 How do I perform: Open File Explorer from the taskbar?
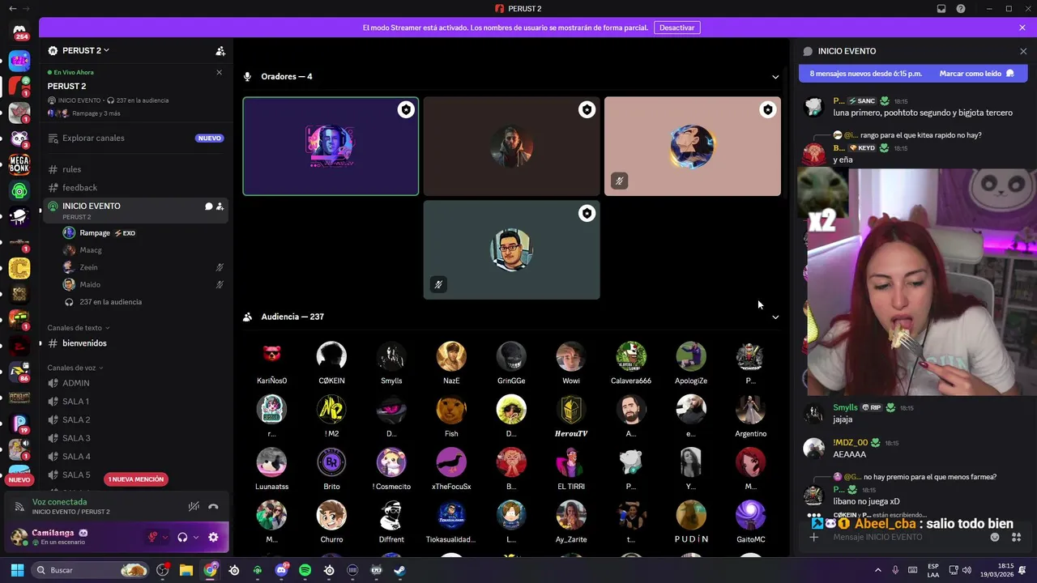pos(186,570)
